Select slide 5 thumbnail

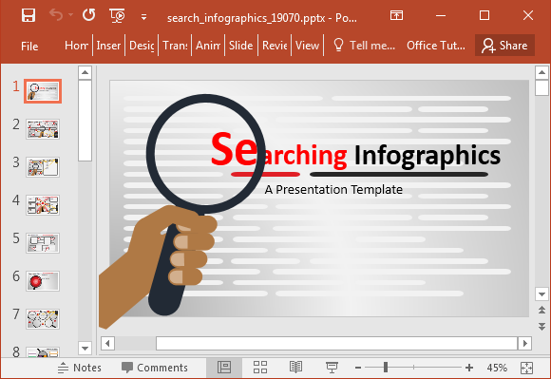coord(43,243)
